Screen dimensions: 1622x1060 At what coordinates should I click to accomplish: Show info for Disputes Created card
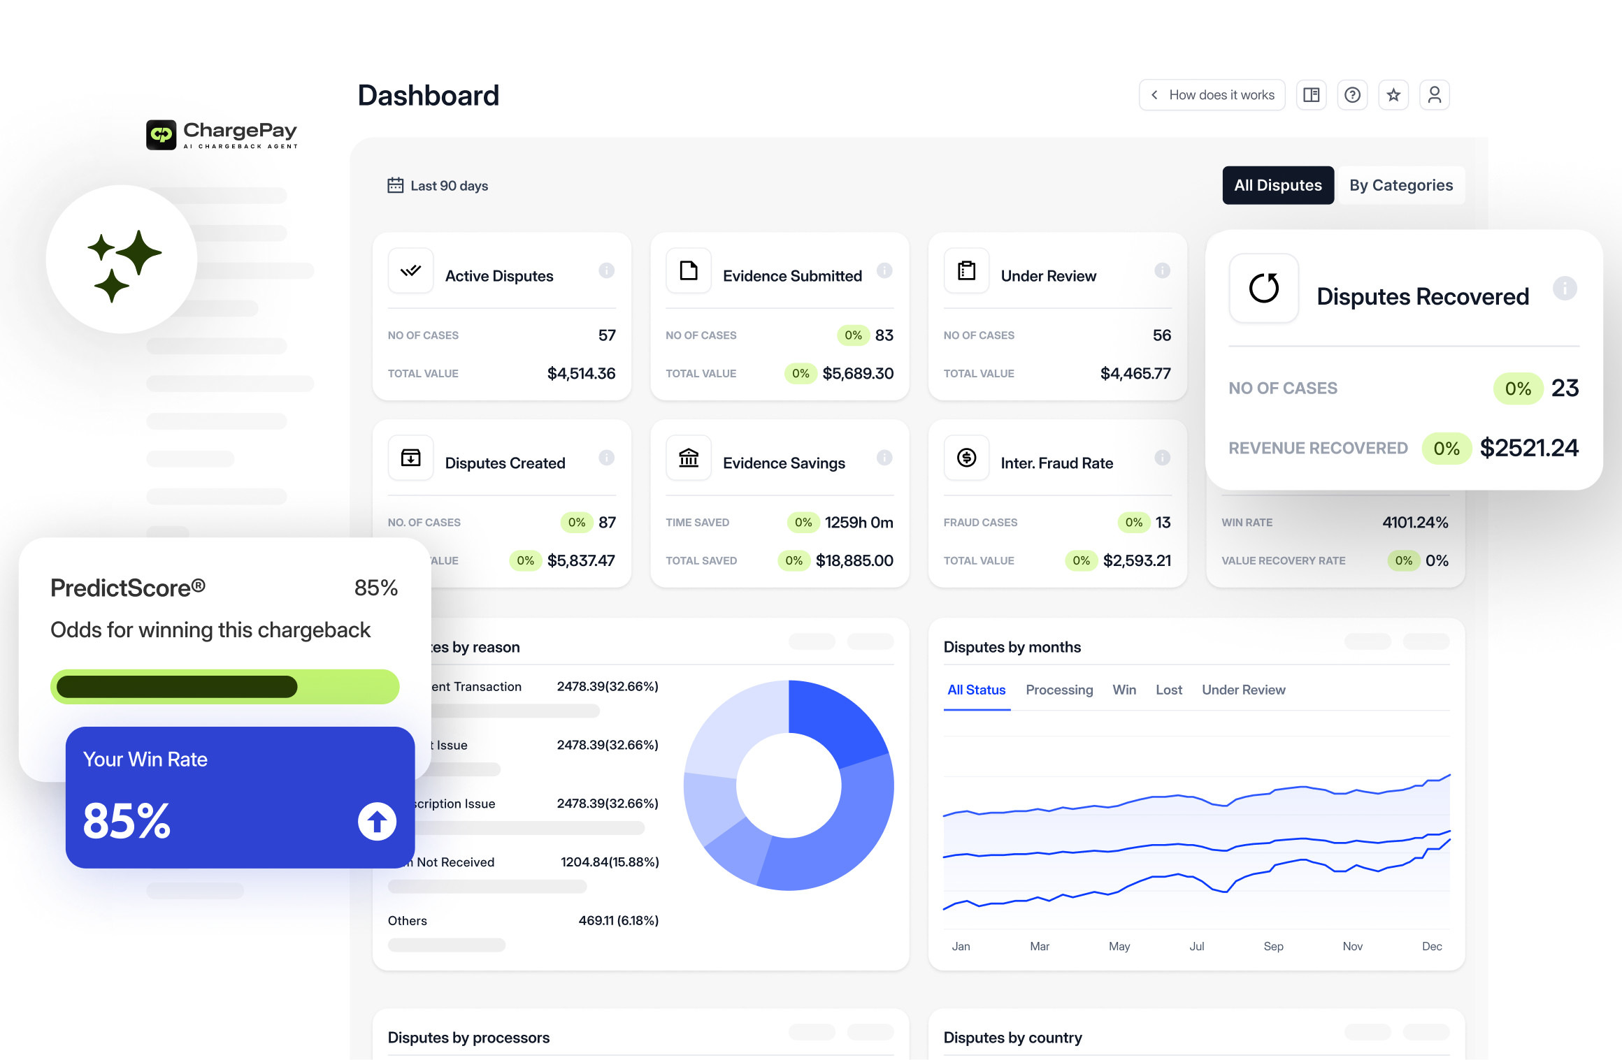point(607,458)
